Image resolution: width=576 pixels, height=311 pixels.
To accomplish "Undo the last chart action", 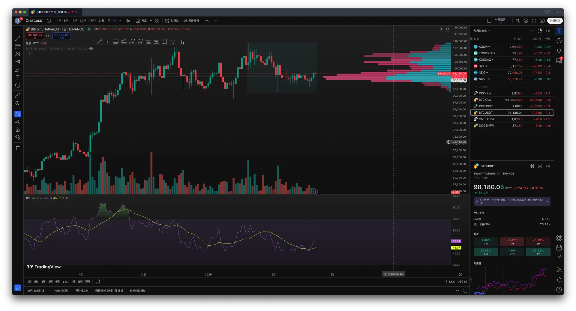I will (207, 21).
